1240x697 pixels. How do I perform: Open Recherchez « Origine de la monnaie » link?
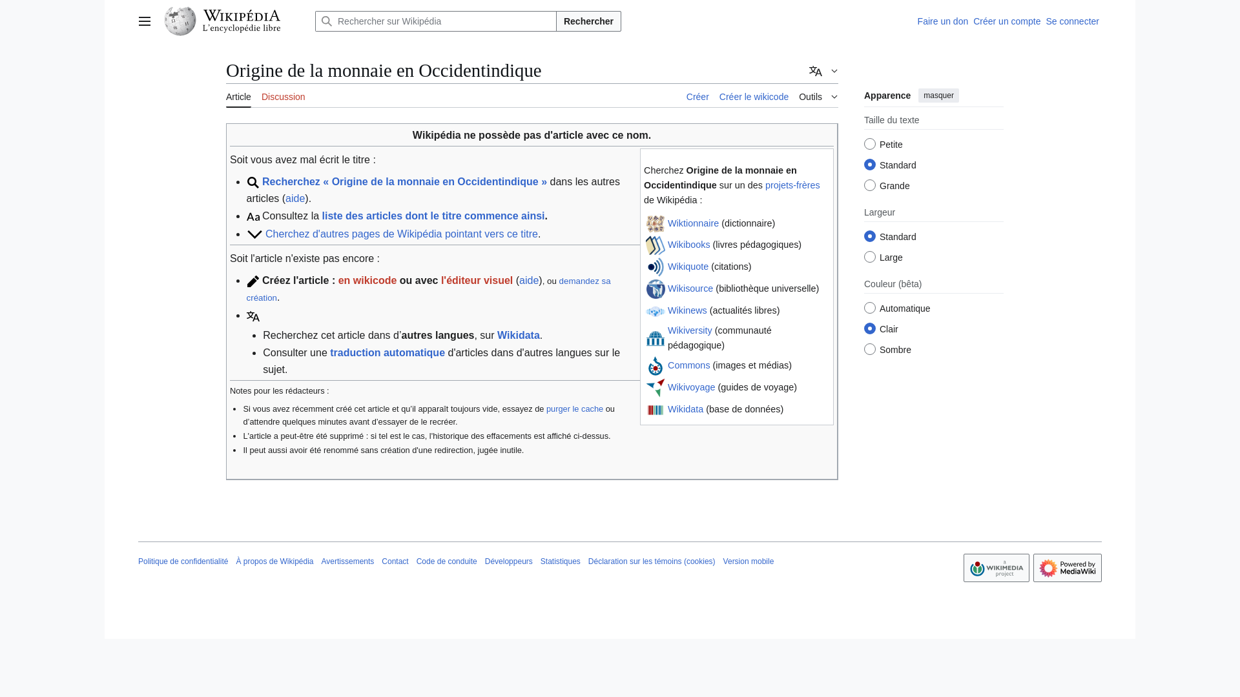(404, 182)
